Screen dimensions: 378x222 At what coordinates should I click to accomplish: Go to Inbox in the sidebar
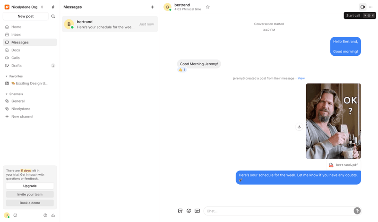coord(16,34)
